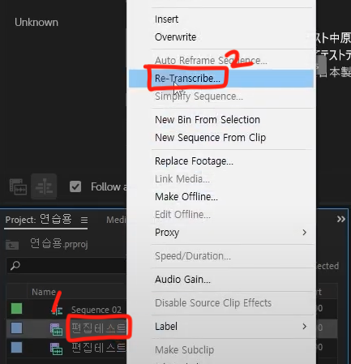This screenshot has height=364, width=351.
Task: Click the magnifier search icon
Action: point(15,266)
